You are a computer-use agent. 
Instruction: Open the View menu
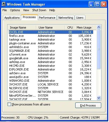pyautogui.click(x=26, y=10)
